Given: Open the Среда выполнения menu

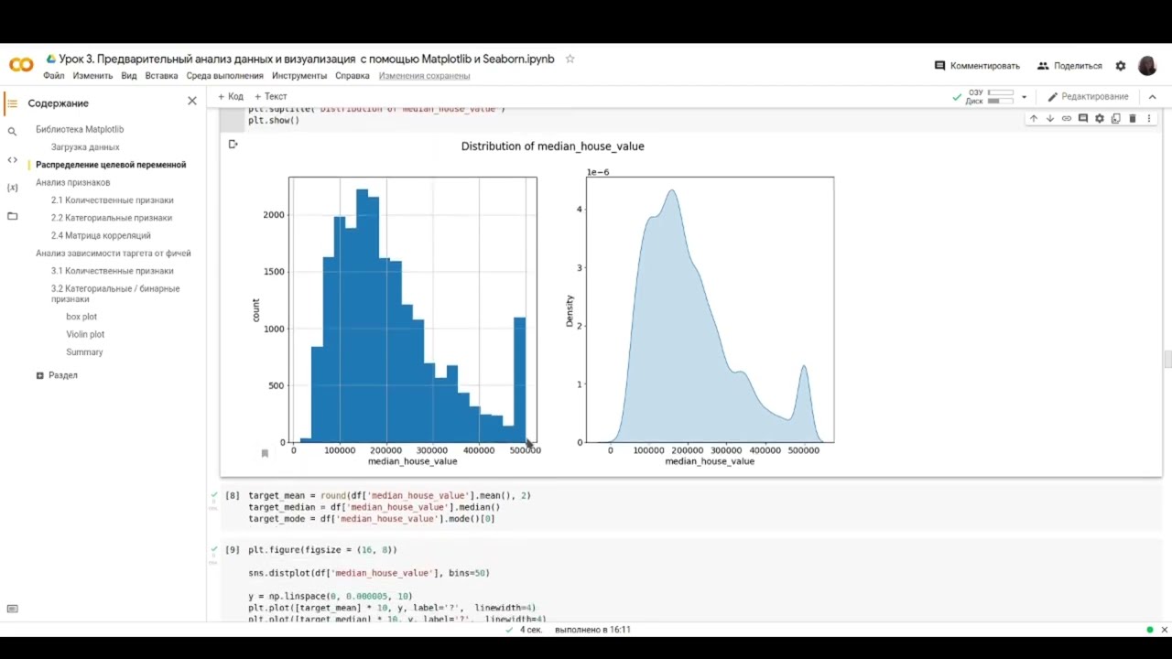Looking at the screenshot, I should pos(224,76).
